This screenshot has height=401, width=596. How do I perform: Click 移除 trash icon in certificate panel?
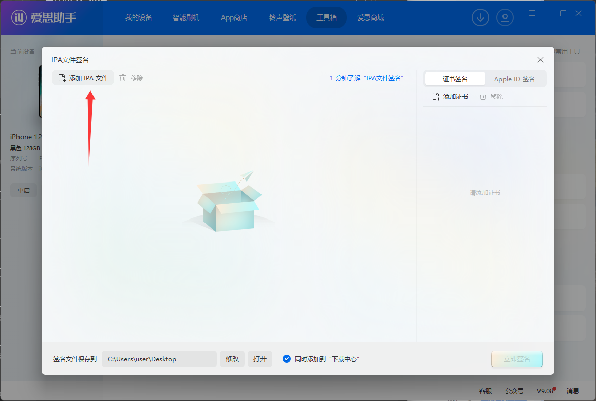483,97
